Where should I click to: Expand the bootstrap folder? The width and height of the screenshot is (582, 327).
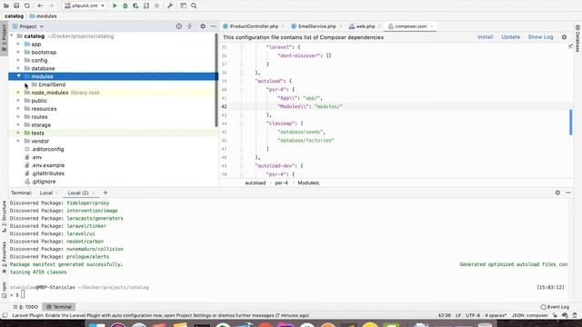[18, 53]
